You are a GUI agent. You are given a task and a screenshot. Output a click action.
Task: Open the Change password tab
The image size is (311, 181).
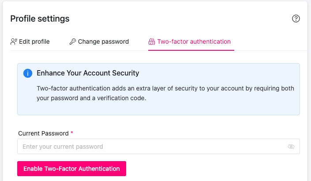point(103,41)
